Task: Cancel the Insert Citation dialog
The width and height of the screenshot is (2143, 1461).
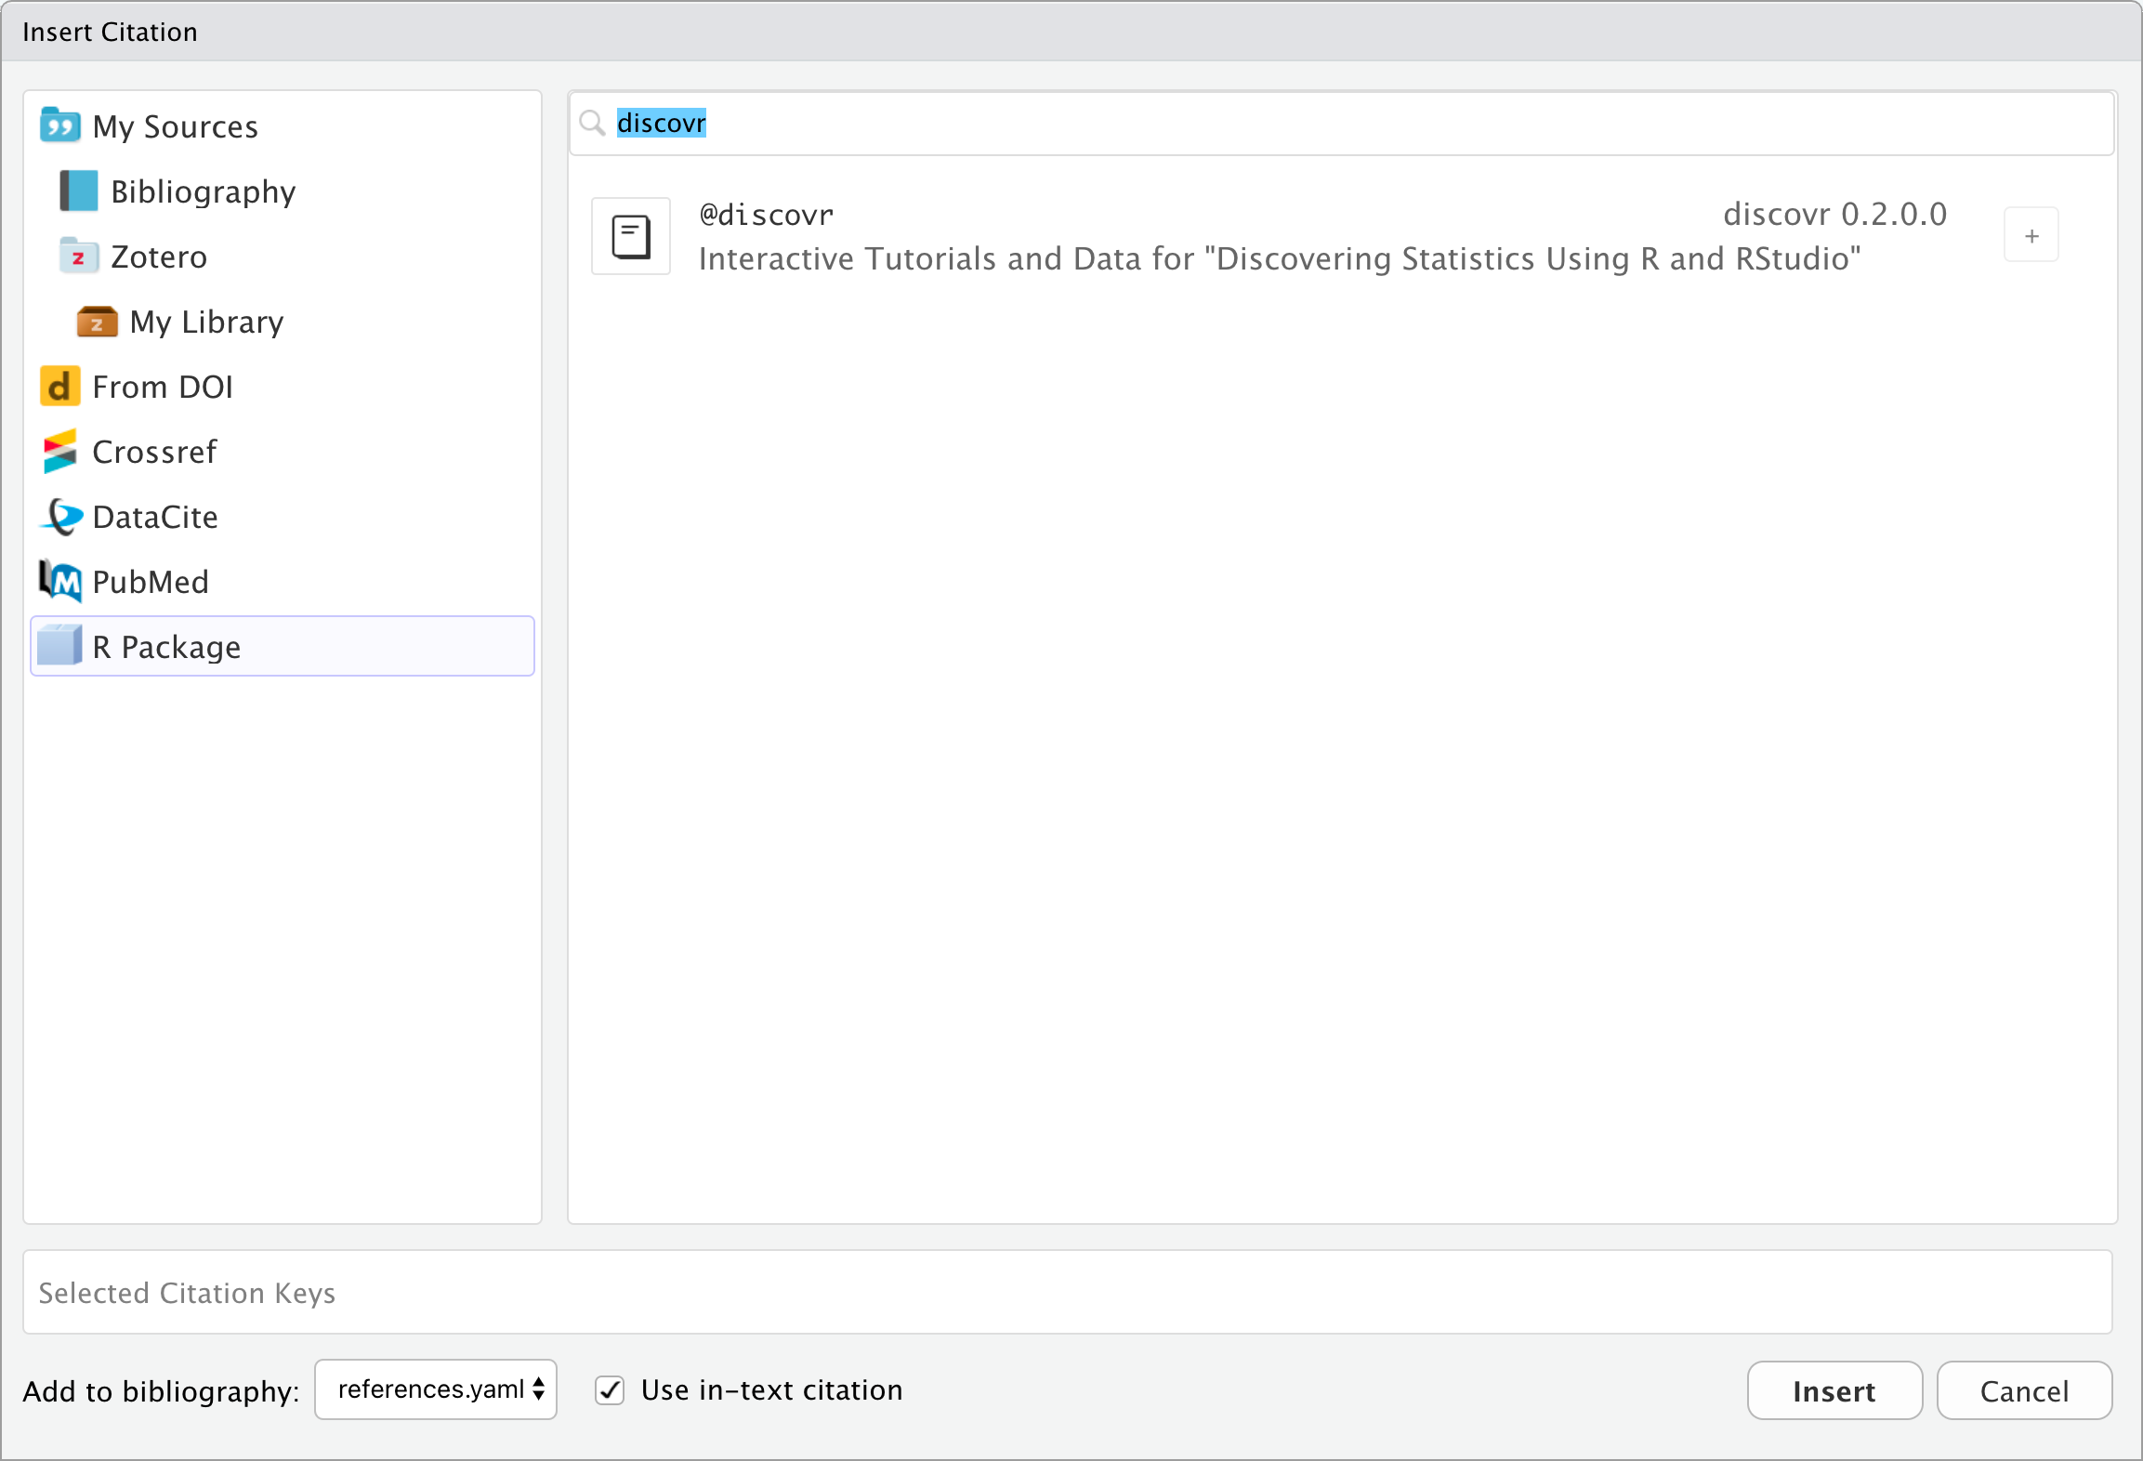Action: (2024, 1391)
